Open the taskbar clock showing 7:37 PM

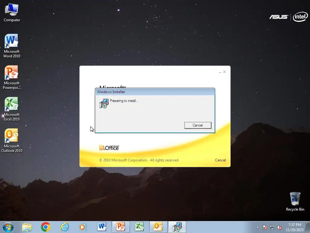point(295,227)
